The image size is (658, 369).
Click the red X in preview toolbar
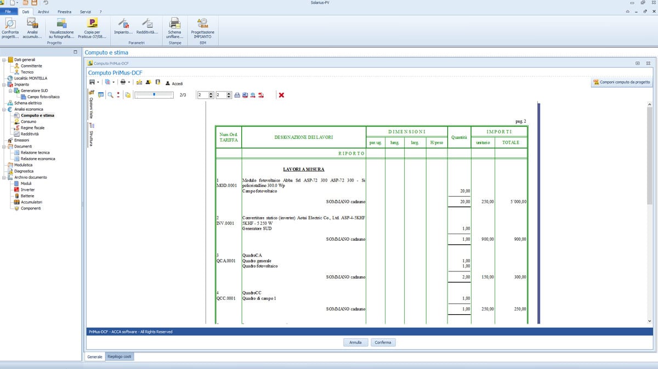click(x=281, y=95)
